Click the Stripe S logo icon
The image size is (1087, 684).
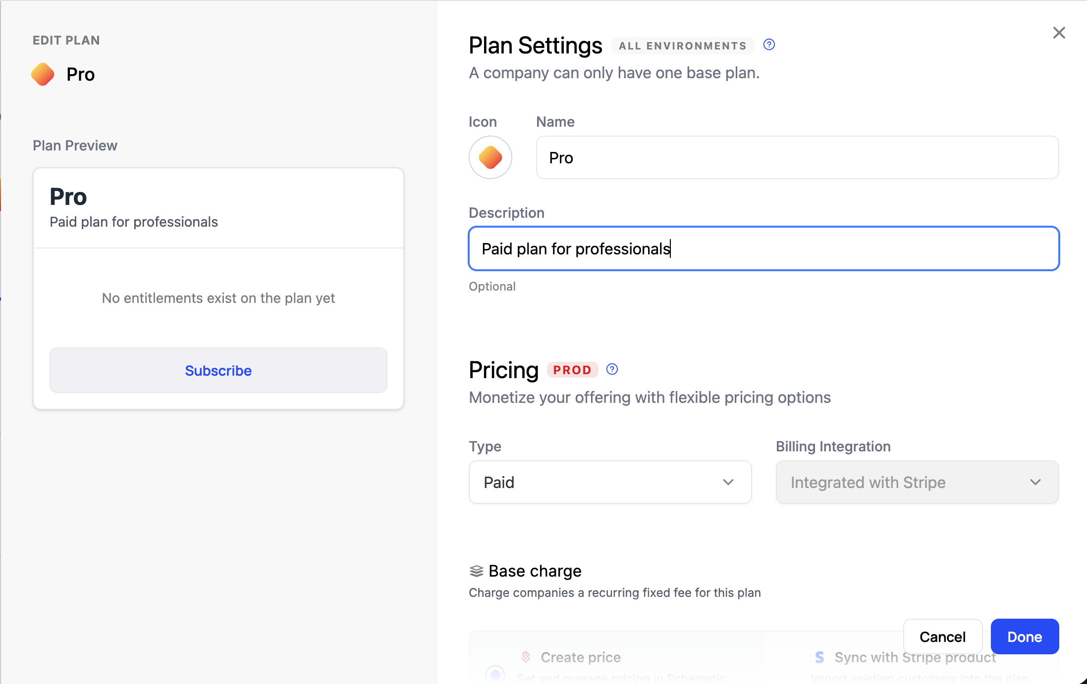pyautogui.click(x=819, y=657)
